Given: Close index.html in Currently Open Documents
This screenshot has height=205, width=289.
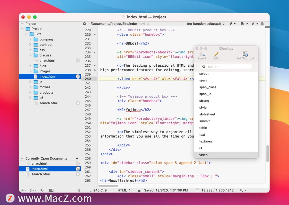Looking at the screenshot, I should 78,169.
